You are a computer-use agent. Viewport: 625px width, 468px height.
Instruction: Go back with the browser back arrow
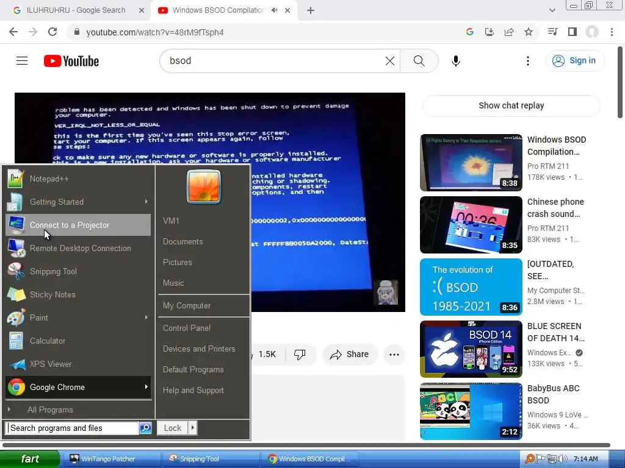click(x=13, y=32)
